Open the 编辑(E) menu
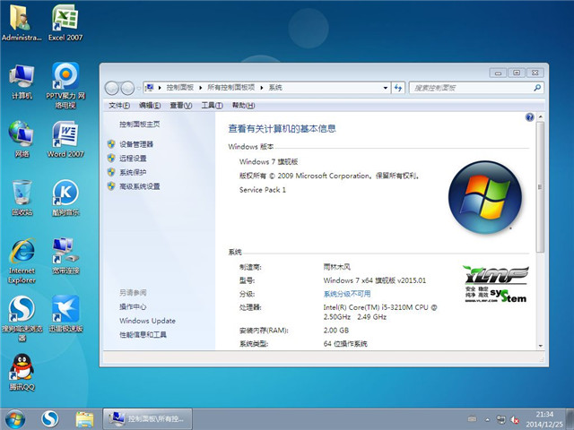This screenshot has height=430, width=574. [x=150, y=106]
